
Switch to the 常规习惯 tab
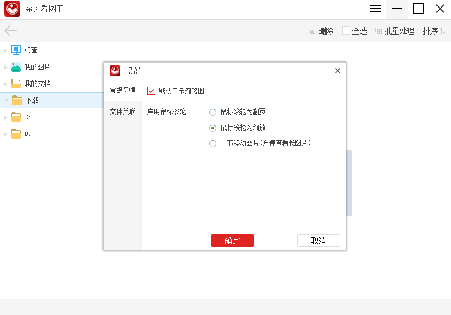pos(123,90)
